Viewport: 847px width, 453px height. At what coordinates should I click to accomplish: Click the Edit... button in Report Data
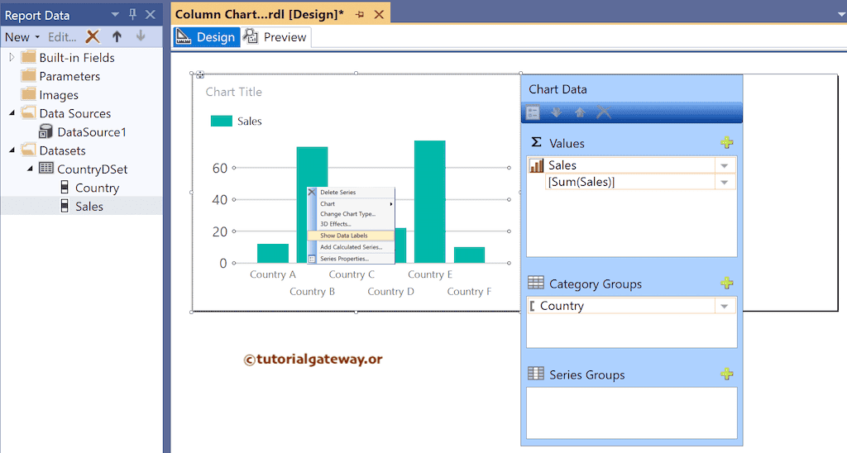62,37
